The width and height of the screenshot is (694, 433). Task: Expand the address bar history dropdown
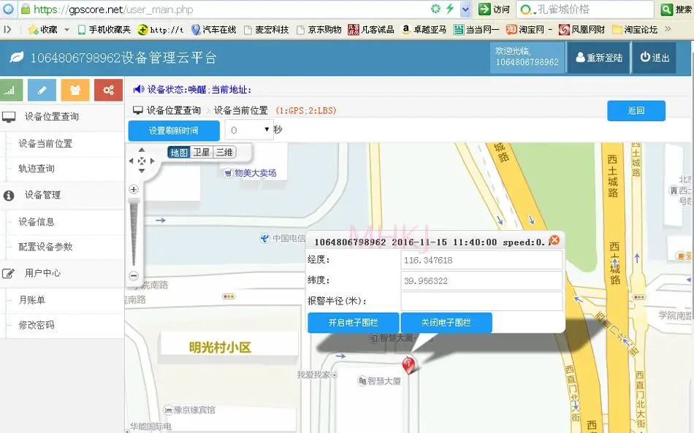(x=465, y=9)
